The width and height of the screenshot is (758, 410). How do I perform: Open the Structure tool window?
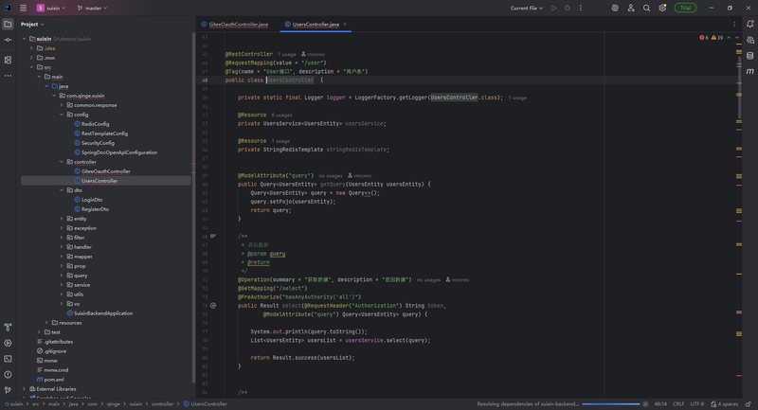[8, 59]
